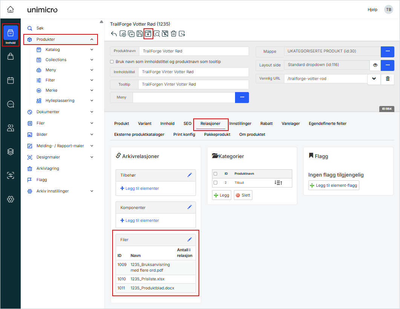Click the back arrow toolbar icon

114,34
